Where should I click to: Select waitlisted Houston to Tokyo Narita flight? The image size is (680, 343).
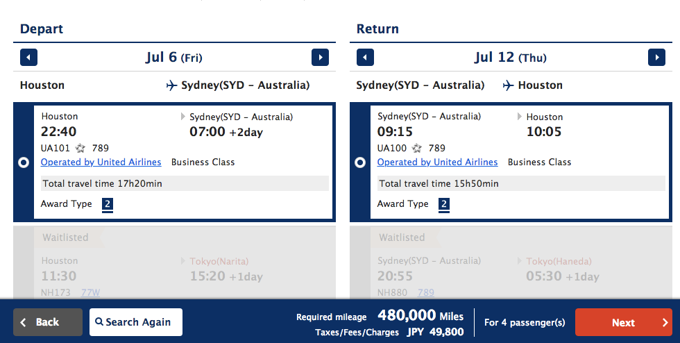[x=174, y=262]
